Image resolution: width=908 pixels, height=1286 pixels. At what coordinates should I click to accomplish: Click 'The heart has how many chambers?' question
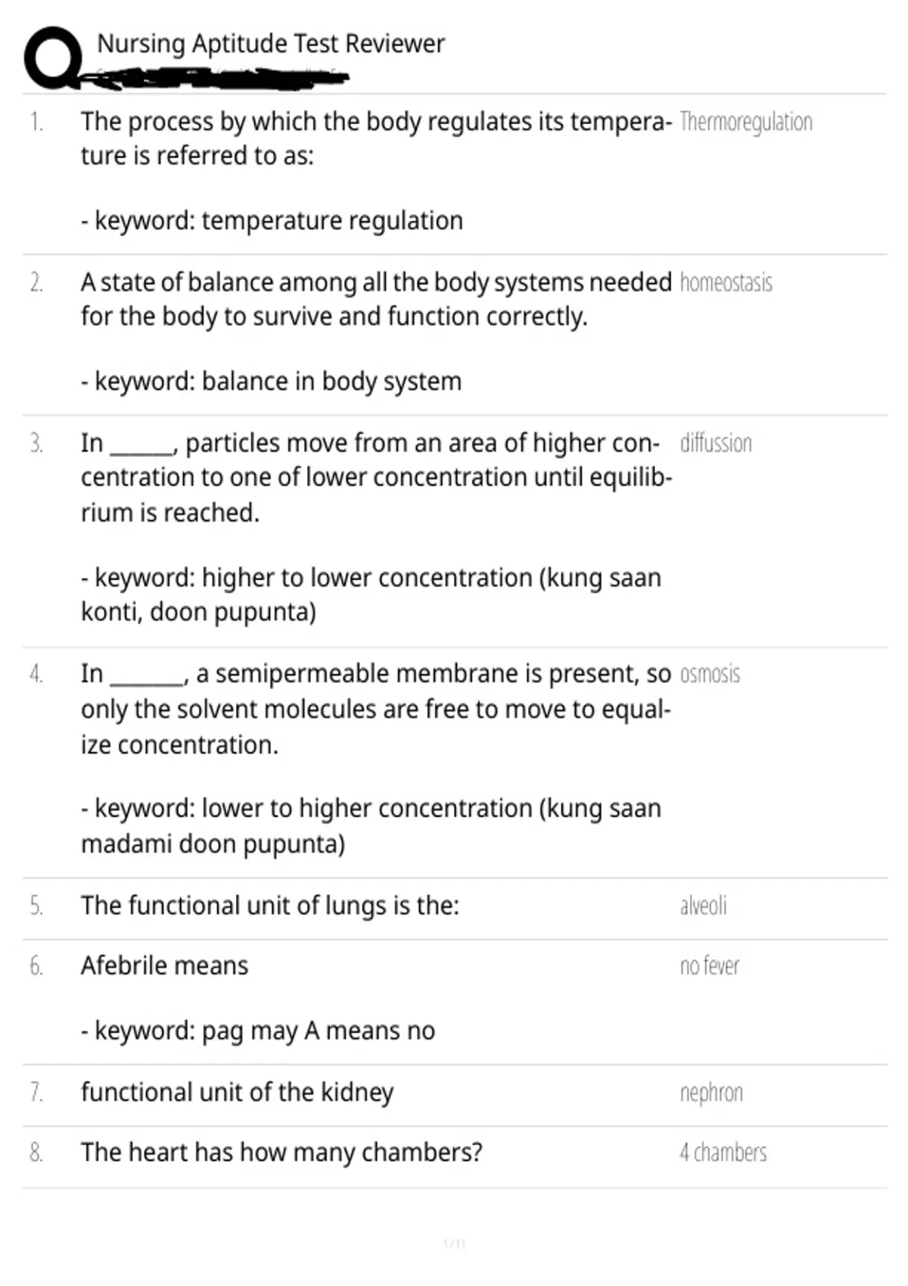(281, 1152)
